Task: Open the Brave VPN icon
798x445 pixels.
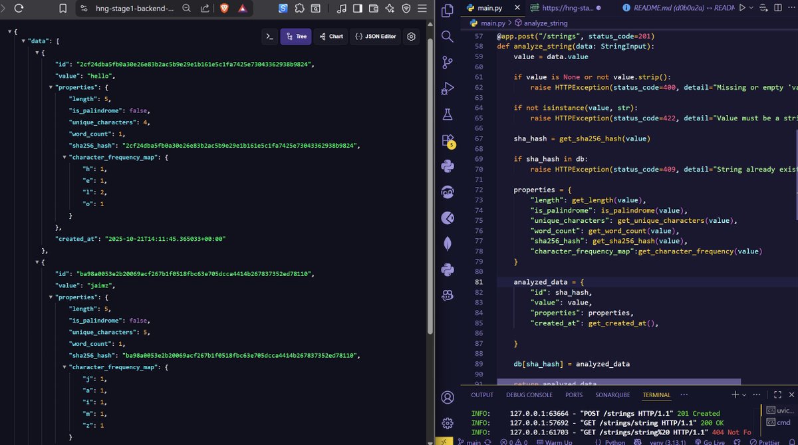Action: click(406, 9)
